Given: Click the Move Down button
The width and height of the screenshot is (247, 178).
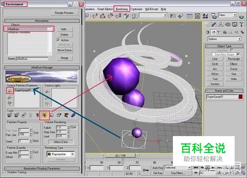Looking at the screenshot, I should click(x=64, y=50).
